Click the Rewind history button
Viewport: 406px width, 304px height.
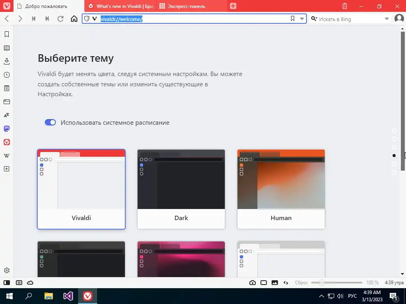tap(34, 19)
